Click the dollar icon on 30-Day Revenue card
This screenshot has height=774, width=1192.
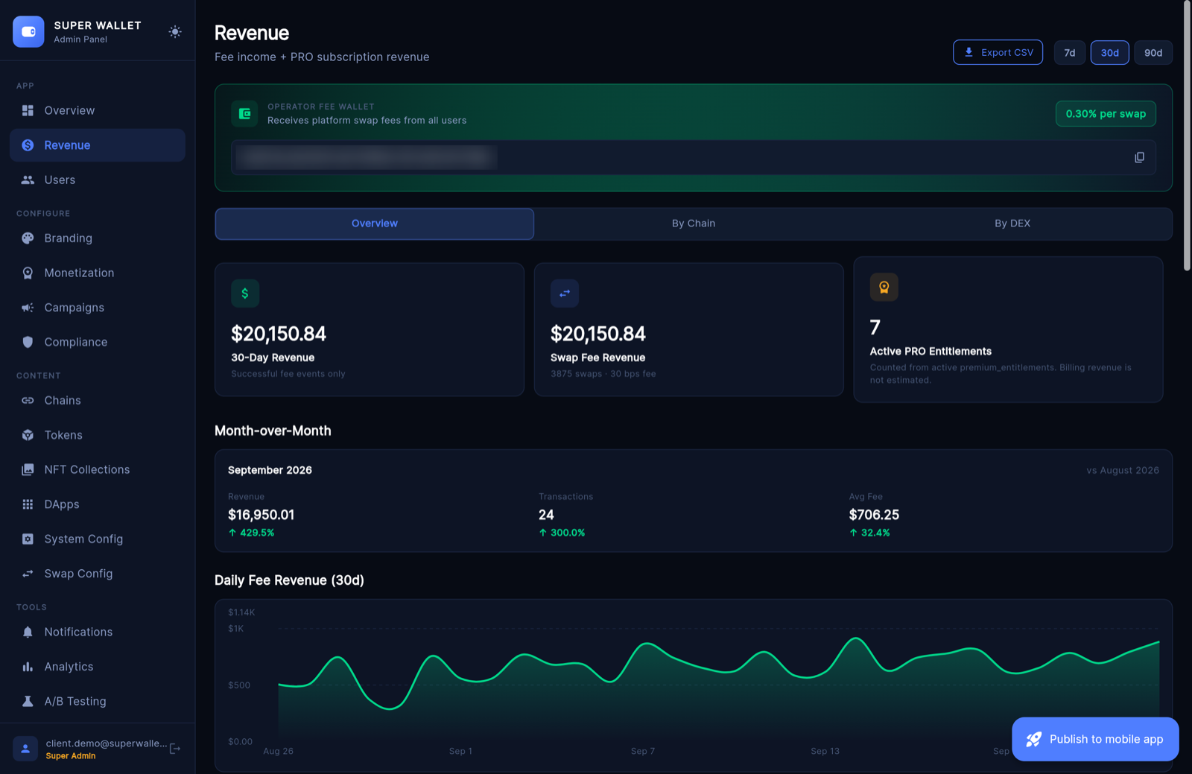(x=245, y=294)
